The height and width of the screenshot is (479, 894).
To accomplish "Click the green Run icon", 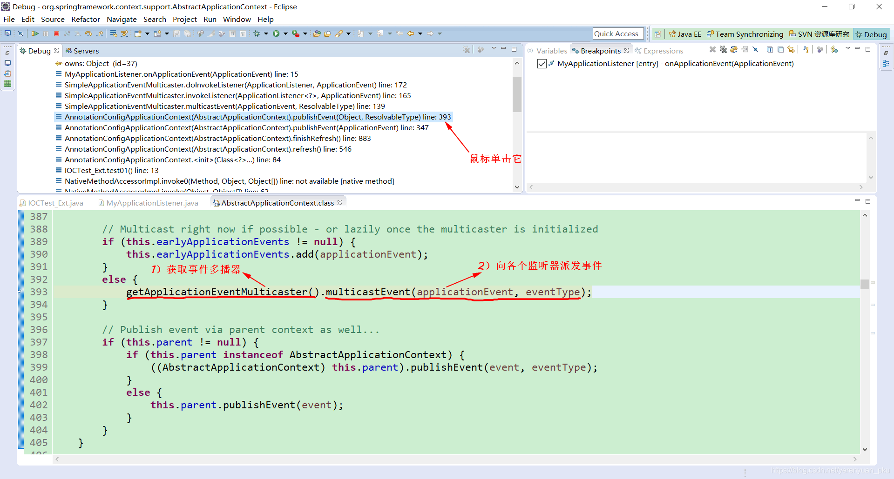I will [276, 33].
